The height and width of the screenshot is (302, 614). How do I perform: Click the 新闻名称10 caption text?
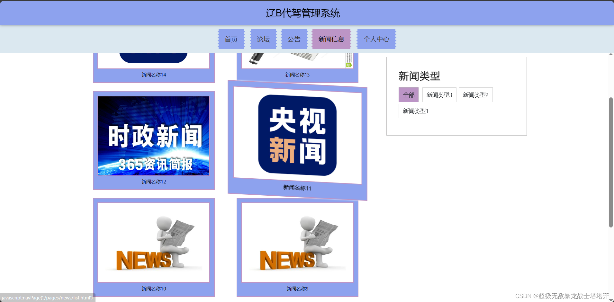coord(154,289)
